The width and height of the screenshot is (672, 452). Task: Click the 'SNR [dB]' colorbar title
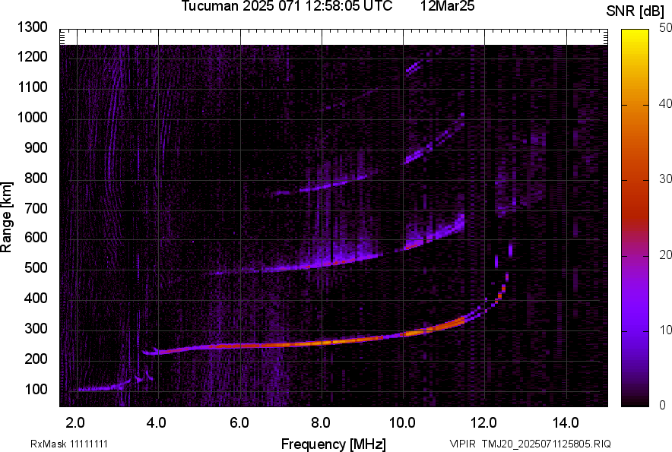(636, 11)
